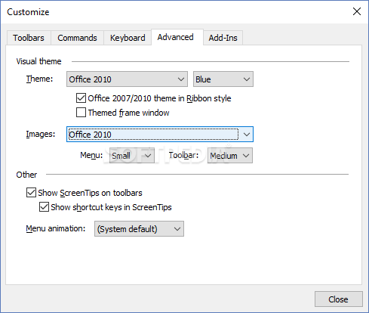Open the Commands tab
This screenshot has width=369, height=313.
[77, 38]
